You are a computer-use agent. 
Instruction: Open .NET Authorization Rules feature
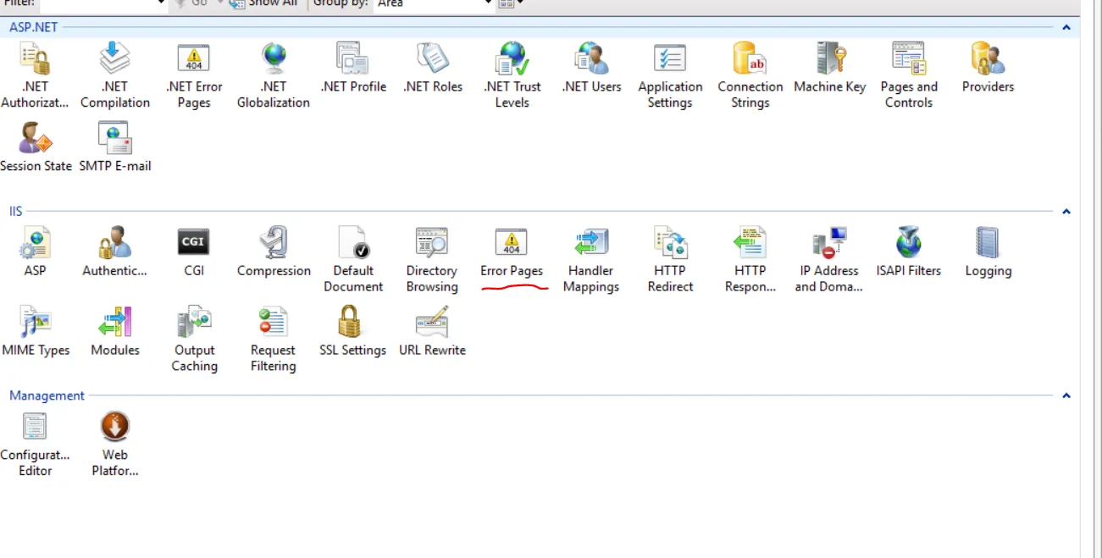tap(35, 75)
